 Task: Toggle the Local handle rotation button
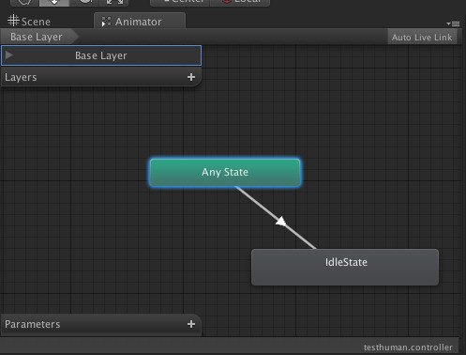(x=240, y=2)
